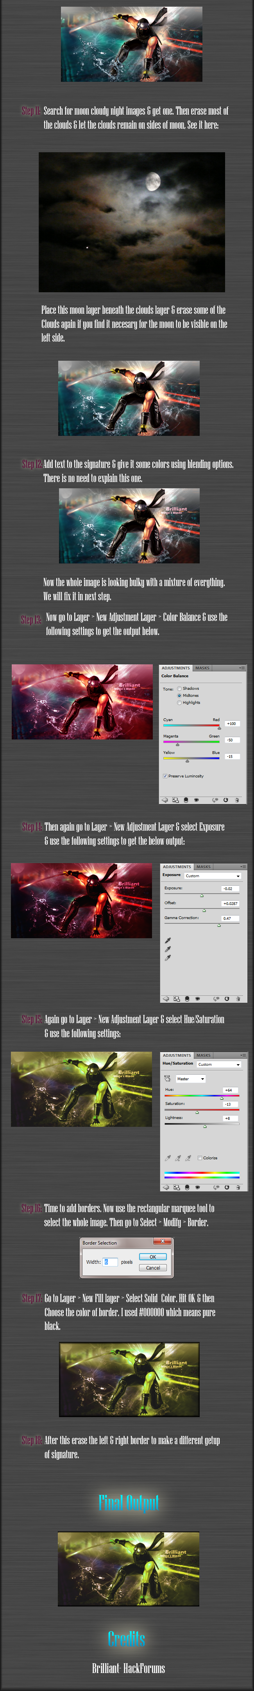Click the return arrow icon in Hue/Saturation panel
The height and width of the screenshot is (1691, 254).
click(165, 1187)
